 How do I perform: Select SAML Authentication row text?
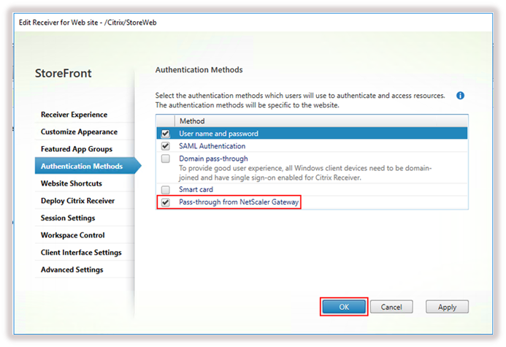pos(212,146)
